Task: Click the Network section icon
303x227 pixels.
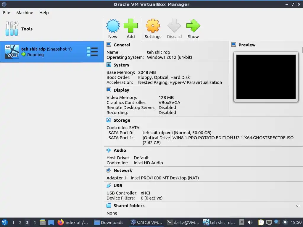Action: (109, 170)
